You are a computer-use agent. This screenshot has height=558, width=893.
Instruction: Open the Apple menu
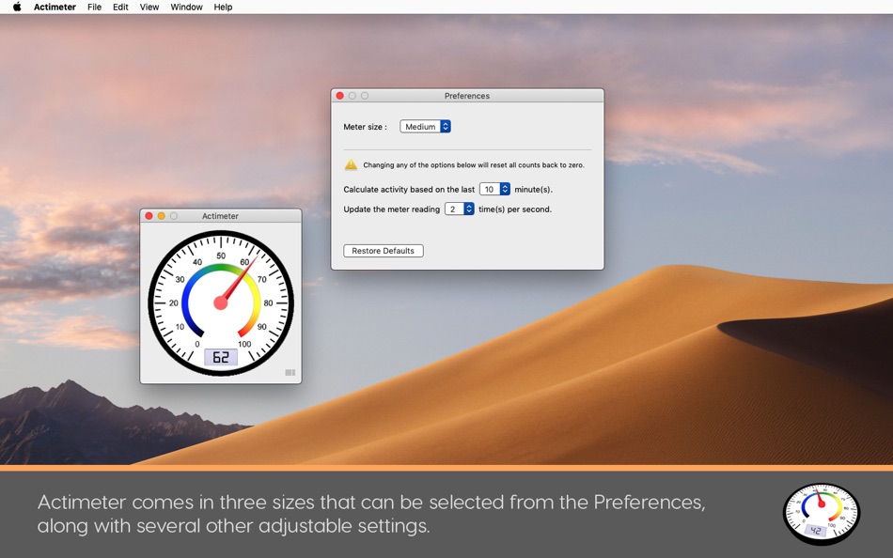(17, 7)
